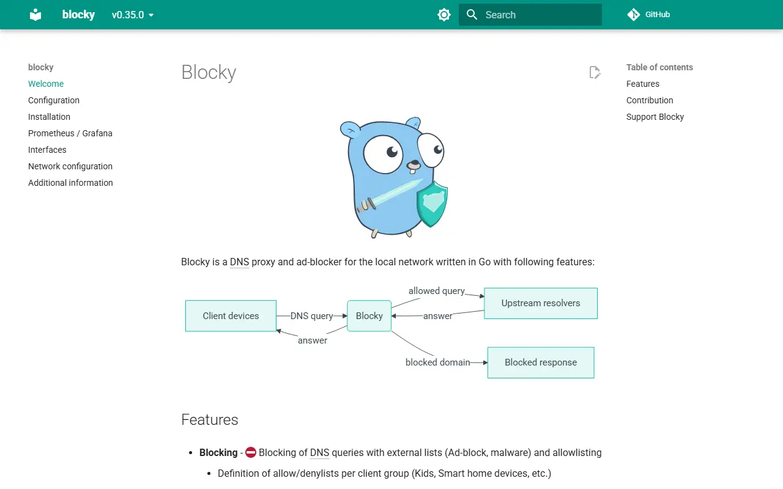Click the Blocked response diagram box
The image size is (783, 489).
541,362
